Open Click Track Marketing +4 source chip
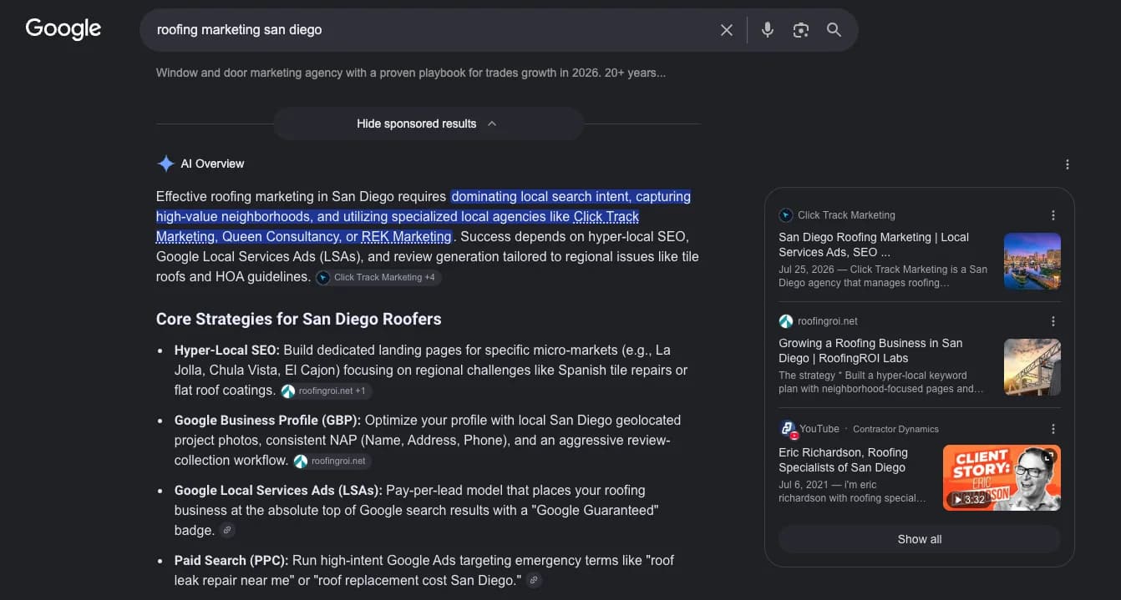The width and height of the screenshot is (1121, 600). [x=378, y=277]
